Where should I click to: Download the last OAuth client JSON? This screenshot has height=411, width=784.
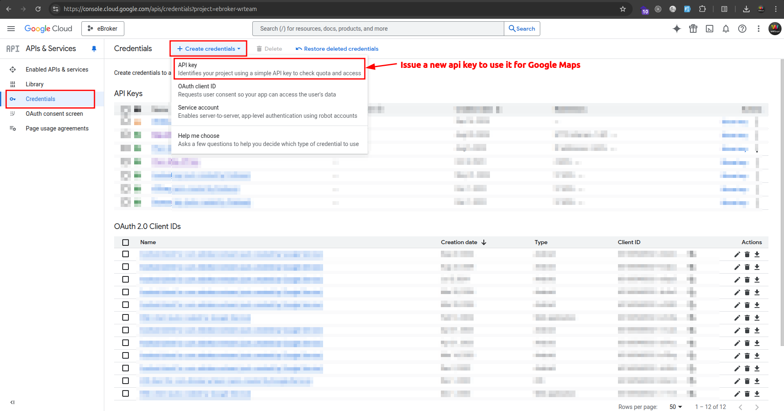point(757,394)
